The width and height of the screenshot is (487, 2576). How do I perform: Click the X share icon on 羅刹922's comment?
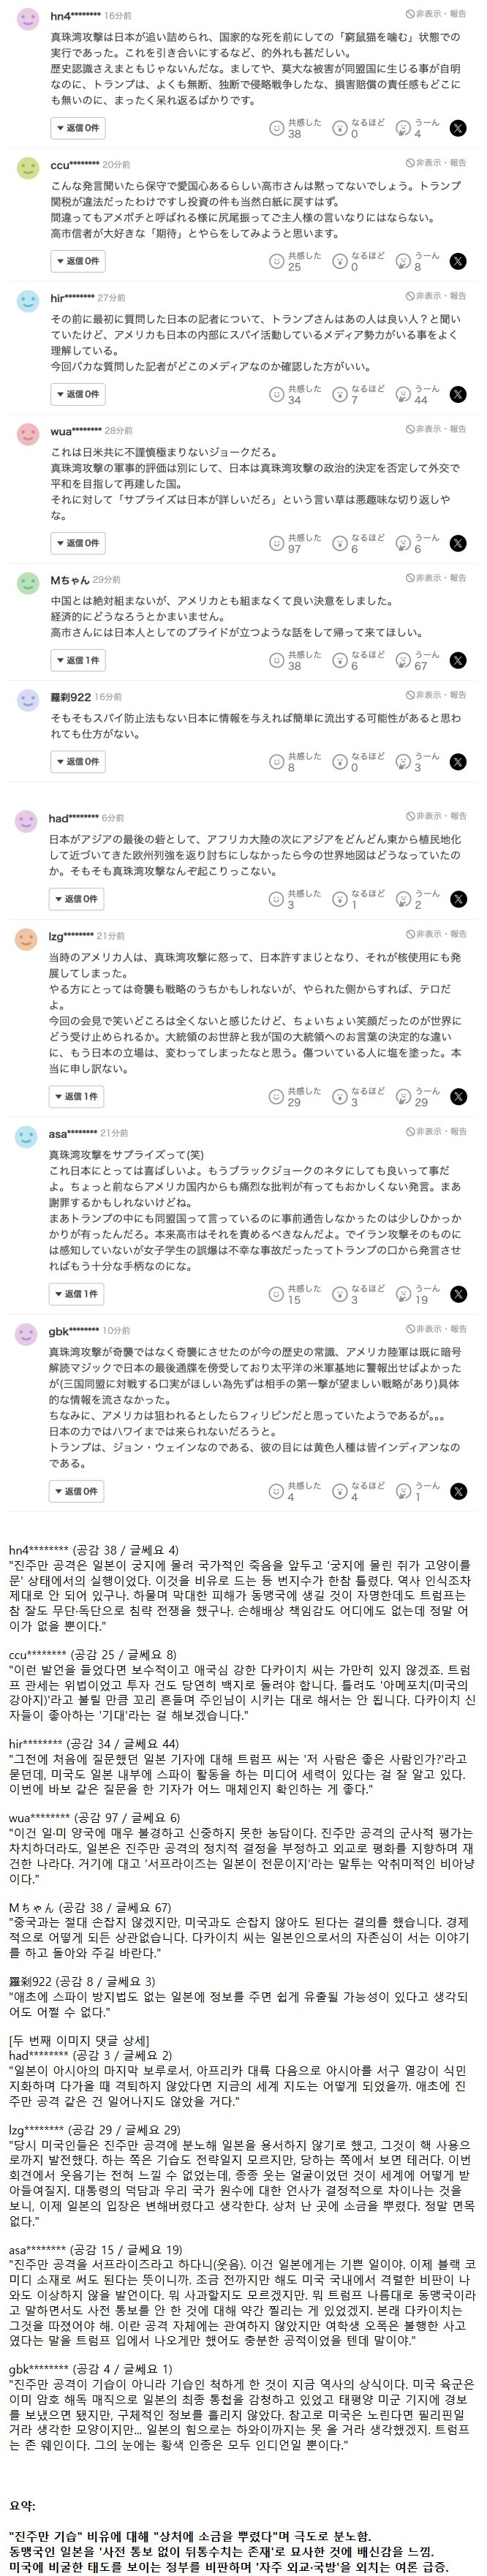(457, 762)
